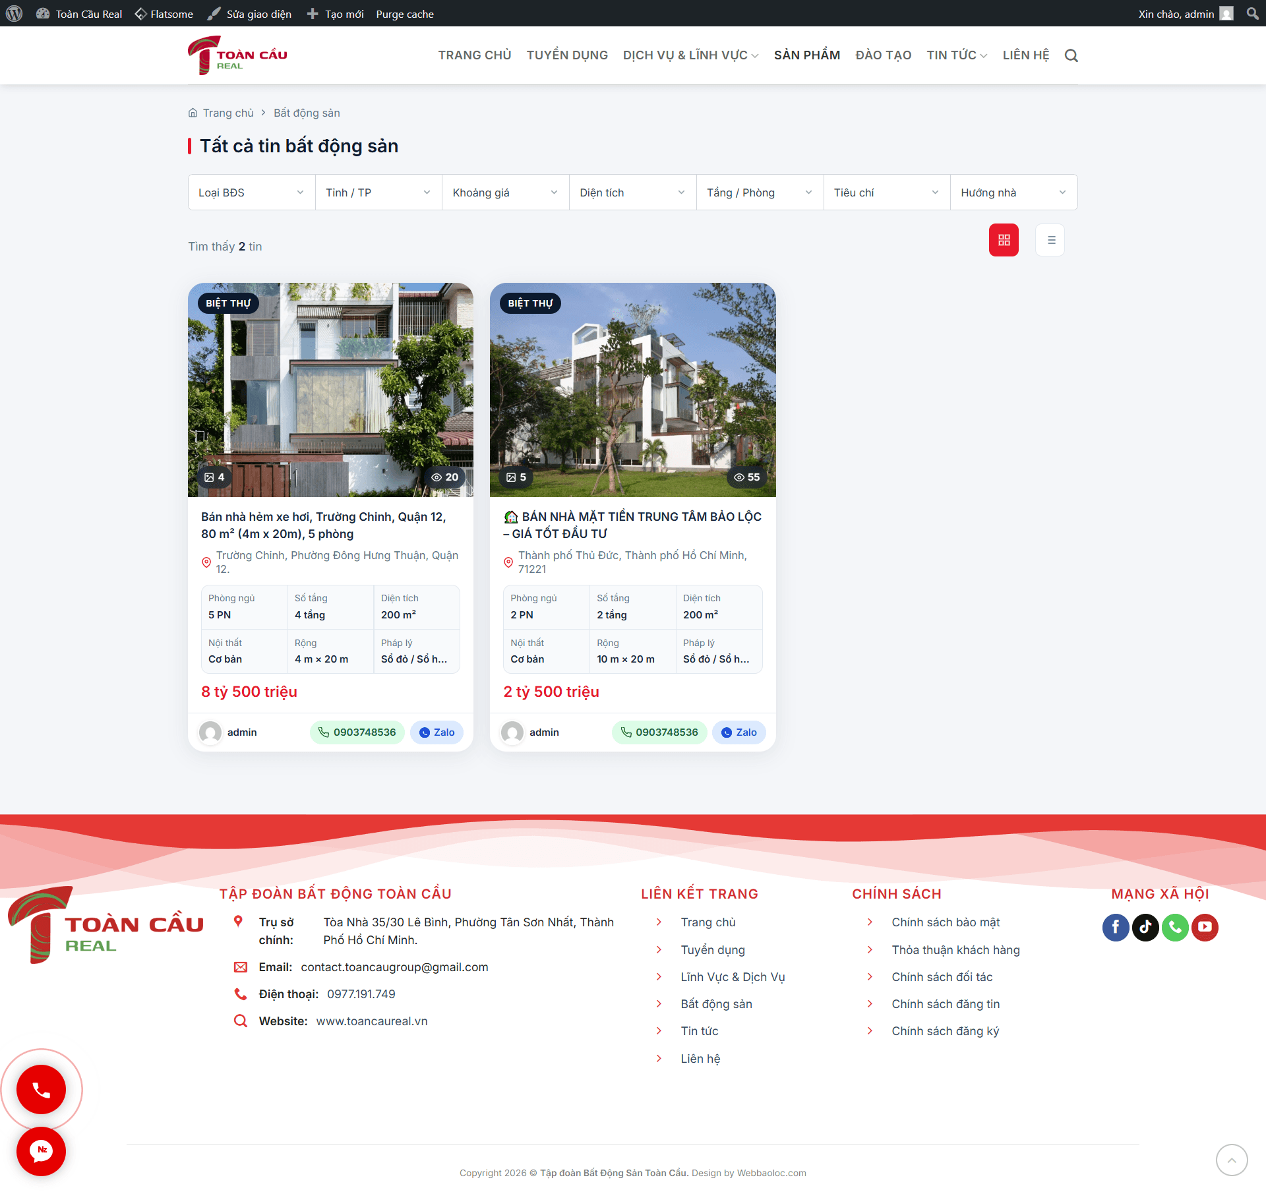Open the floating chat bubble button

pyautogui.click(x=41, y=1151)
